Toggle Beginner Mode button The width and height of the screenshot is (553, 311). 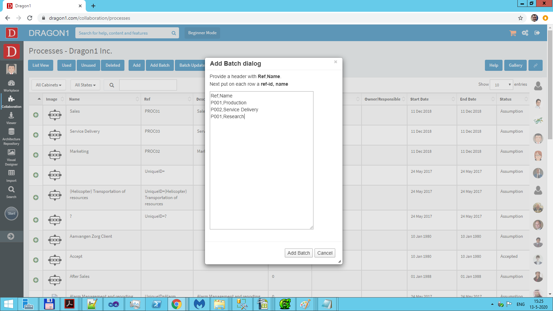tap(202, 33)
